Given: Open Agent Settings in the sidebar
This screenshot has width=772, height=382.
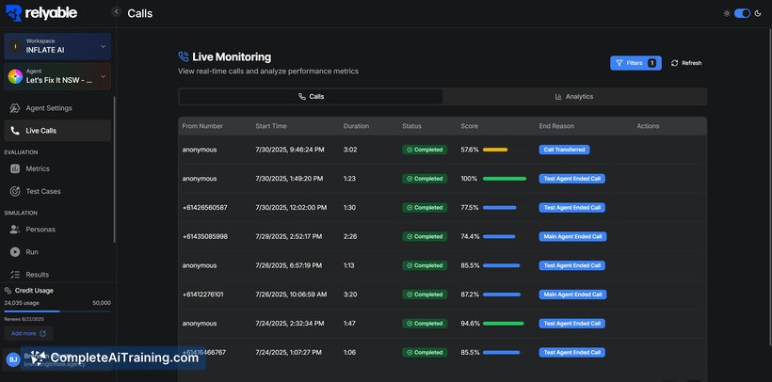Looking at the screenshot, I should click(x=57, y=108).
